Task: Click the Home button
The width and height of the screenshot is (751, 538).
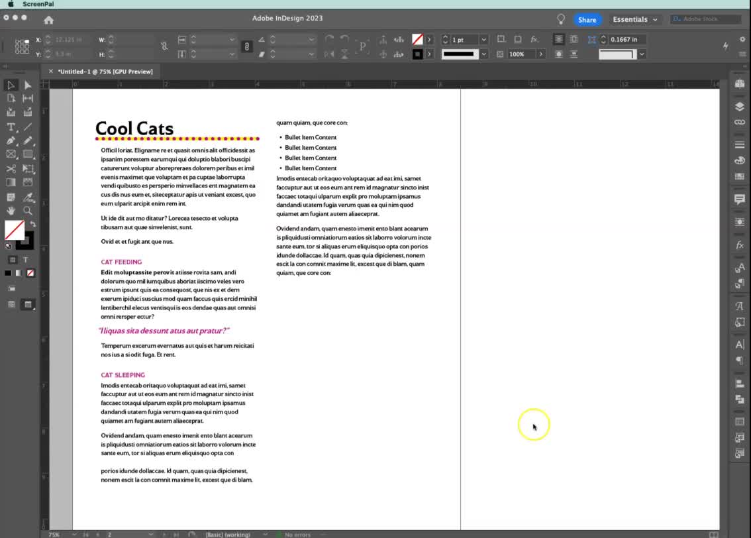Action: tap(49, 19)
